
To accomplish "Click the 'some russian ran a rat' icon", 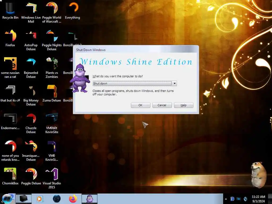I will [10, 68].
